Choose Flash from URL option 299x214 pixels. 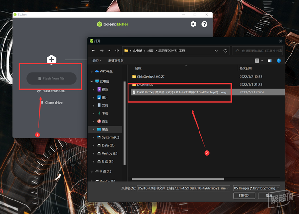(51, 91)
